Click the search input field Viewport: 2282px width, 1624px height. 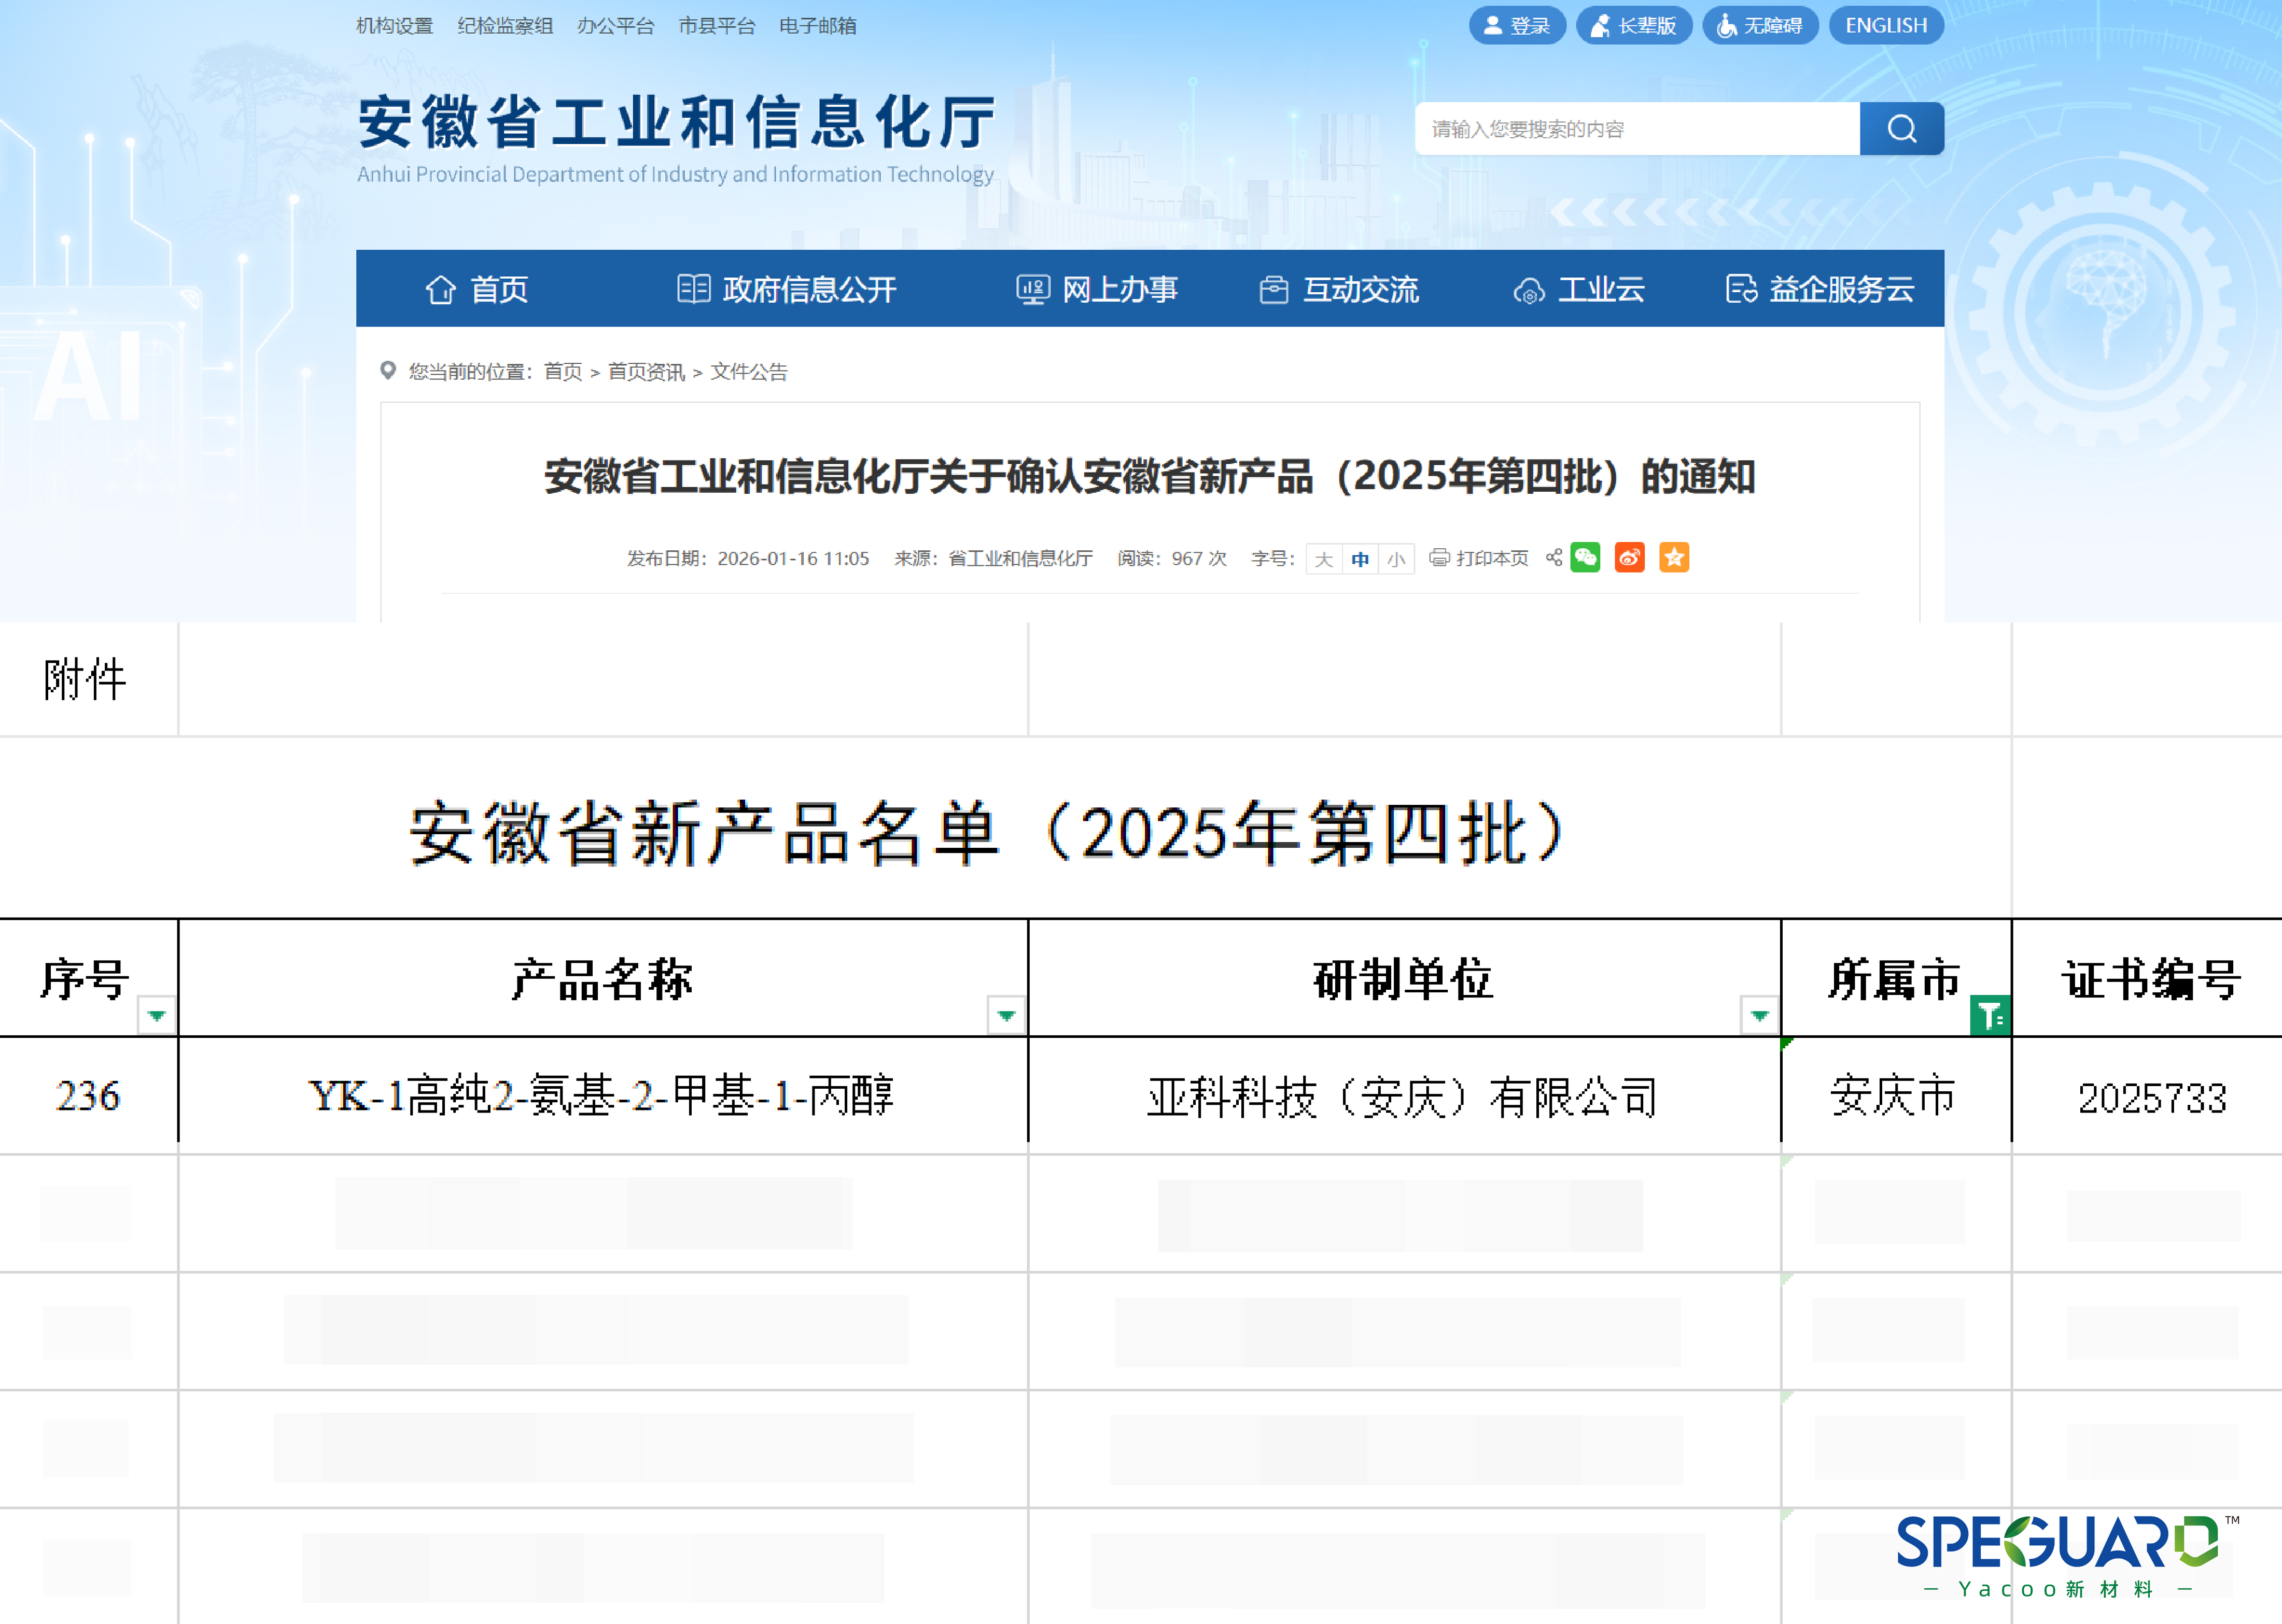coord(1637,129)
